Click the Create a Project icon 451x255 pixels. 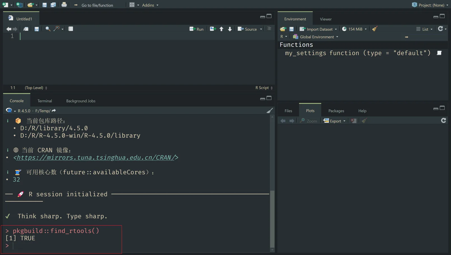pos(19,5)
